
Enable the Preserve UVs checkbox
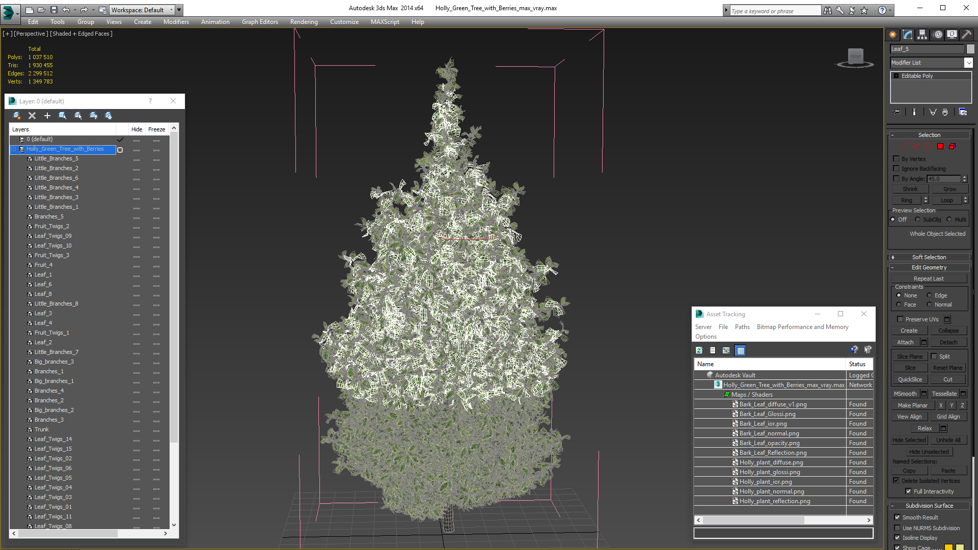[x=900, y=319]
